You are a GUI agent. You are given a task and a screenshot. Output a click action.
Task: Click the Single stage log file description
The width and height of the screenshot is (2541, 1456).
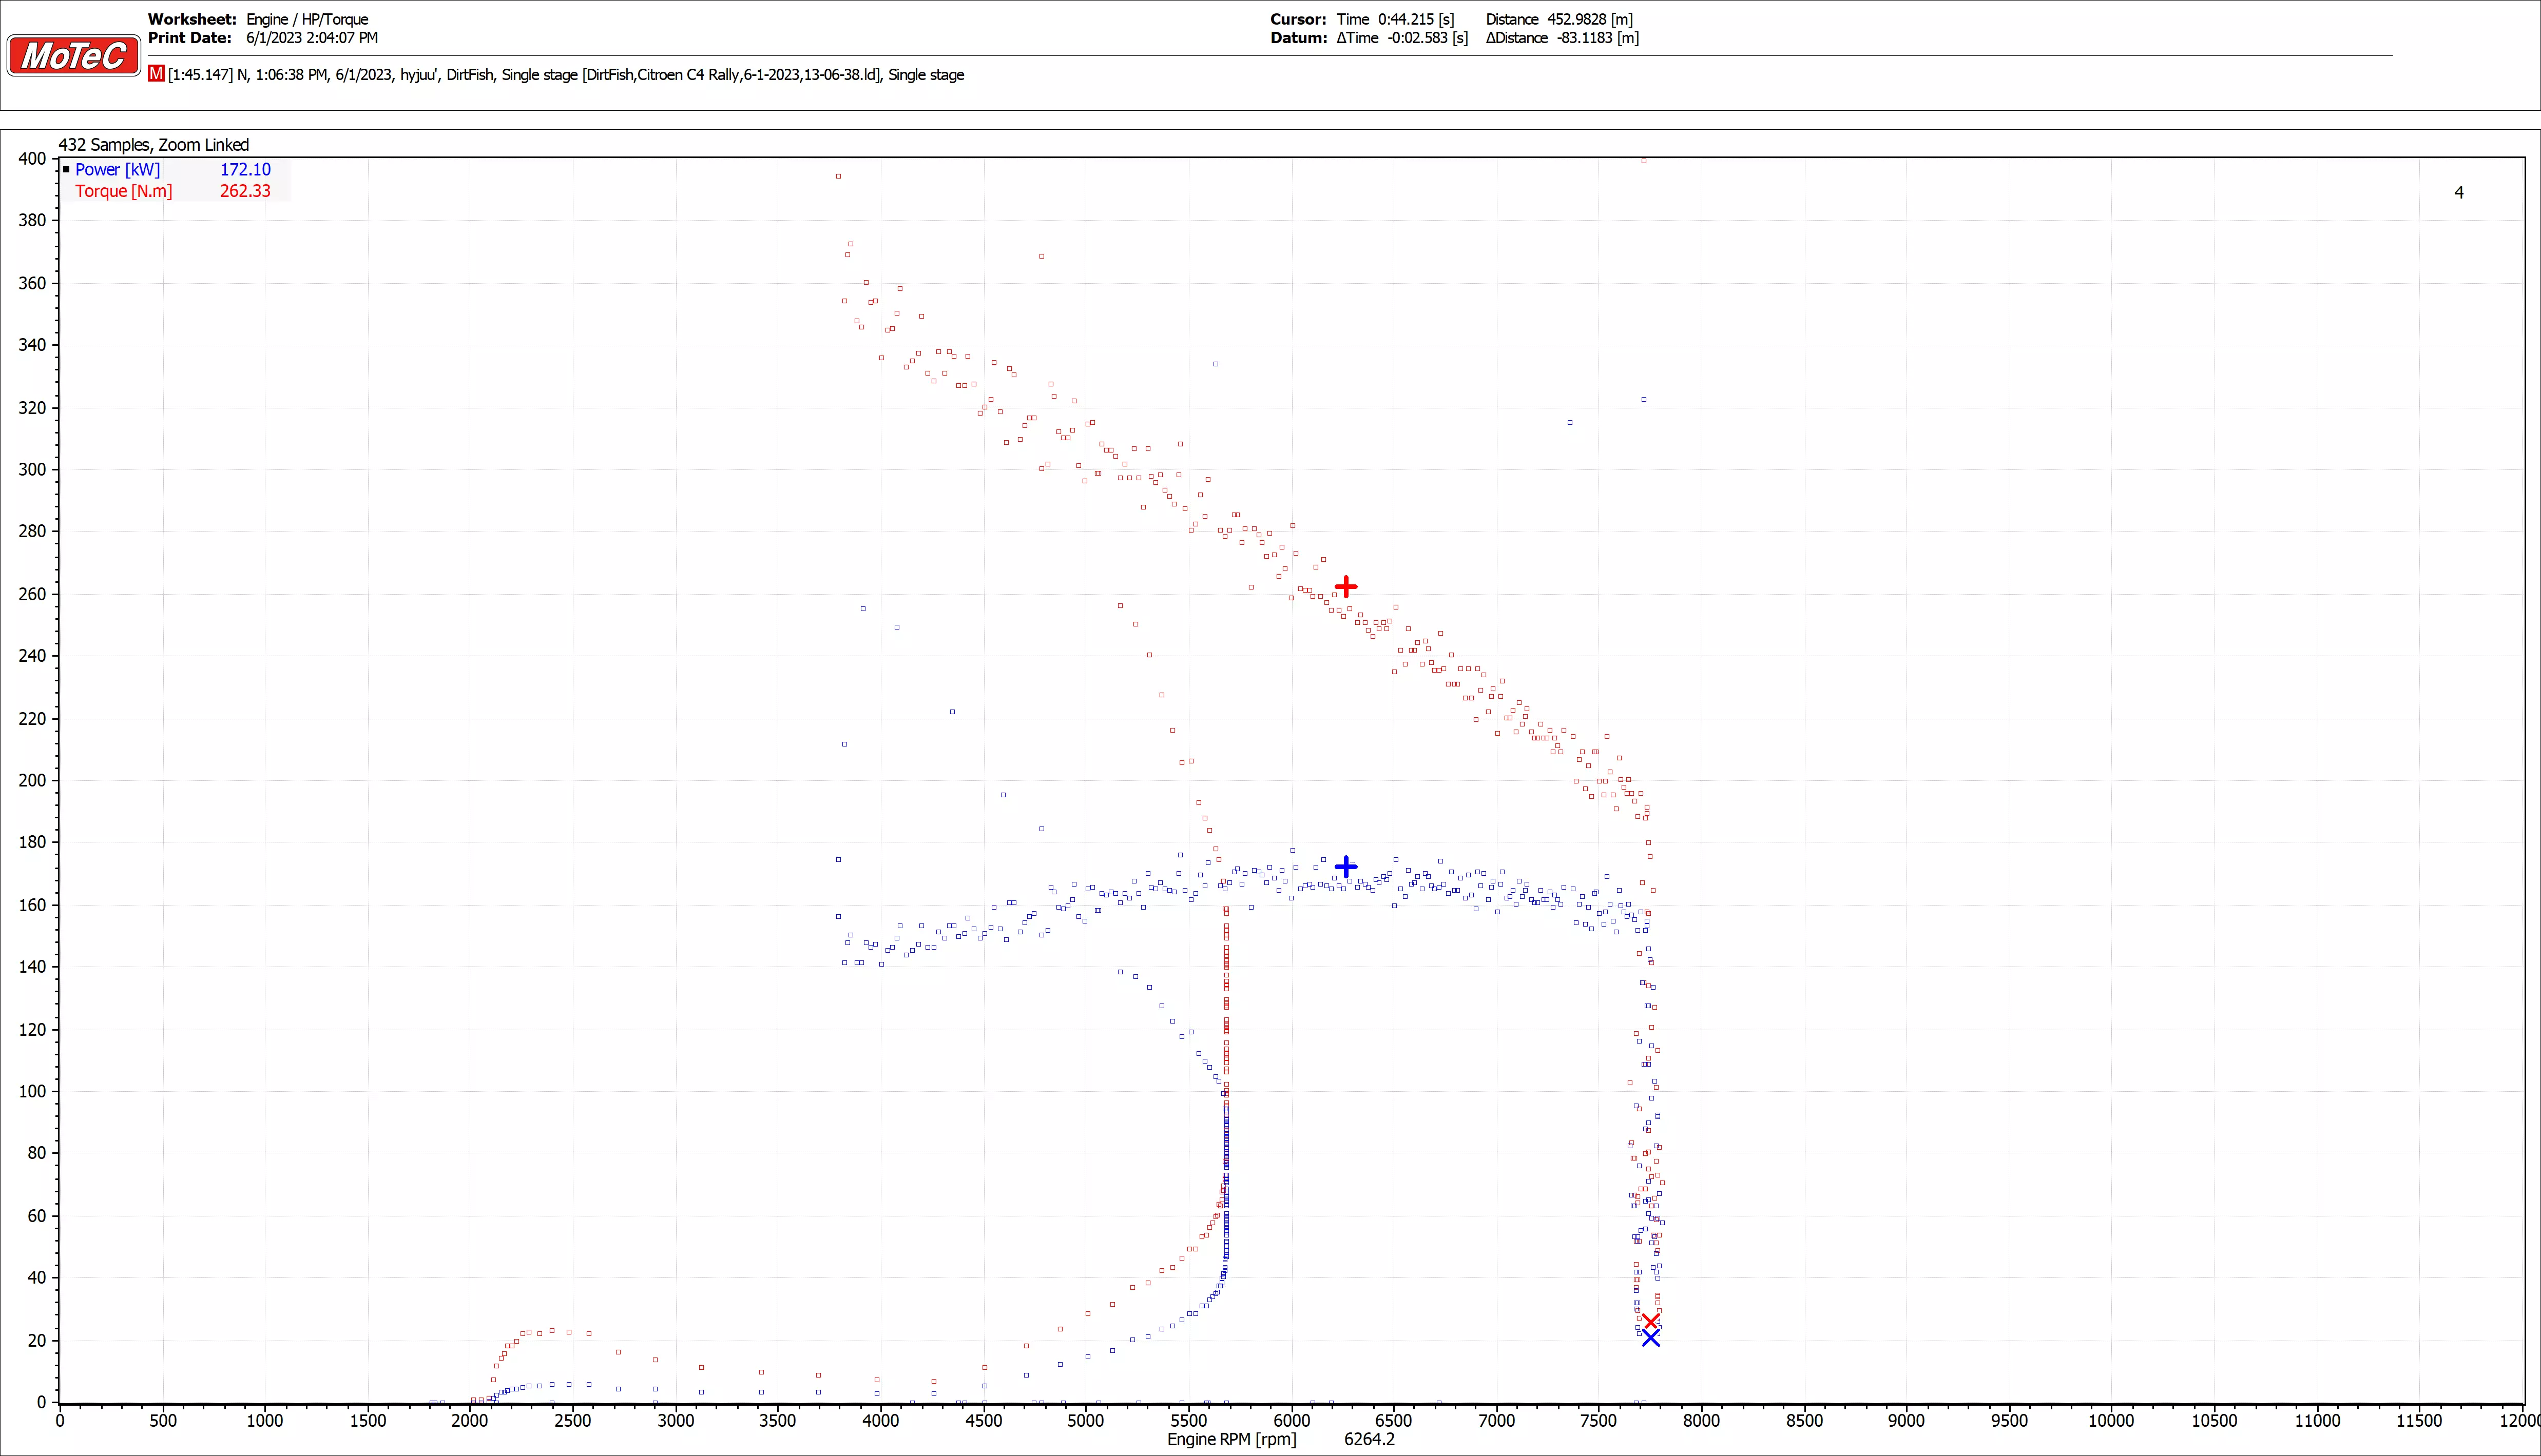(566, 75)
